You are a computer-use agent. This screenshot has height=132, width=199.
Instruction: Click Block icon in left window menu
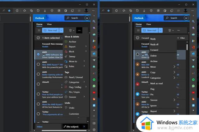[66, 51]
